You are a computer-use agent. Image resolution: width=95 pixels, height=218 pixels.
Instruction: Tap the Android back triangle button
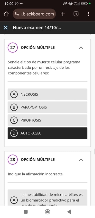(69, 212)
